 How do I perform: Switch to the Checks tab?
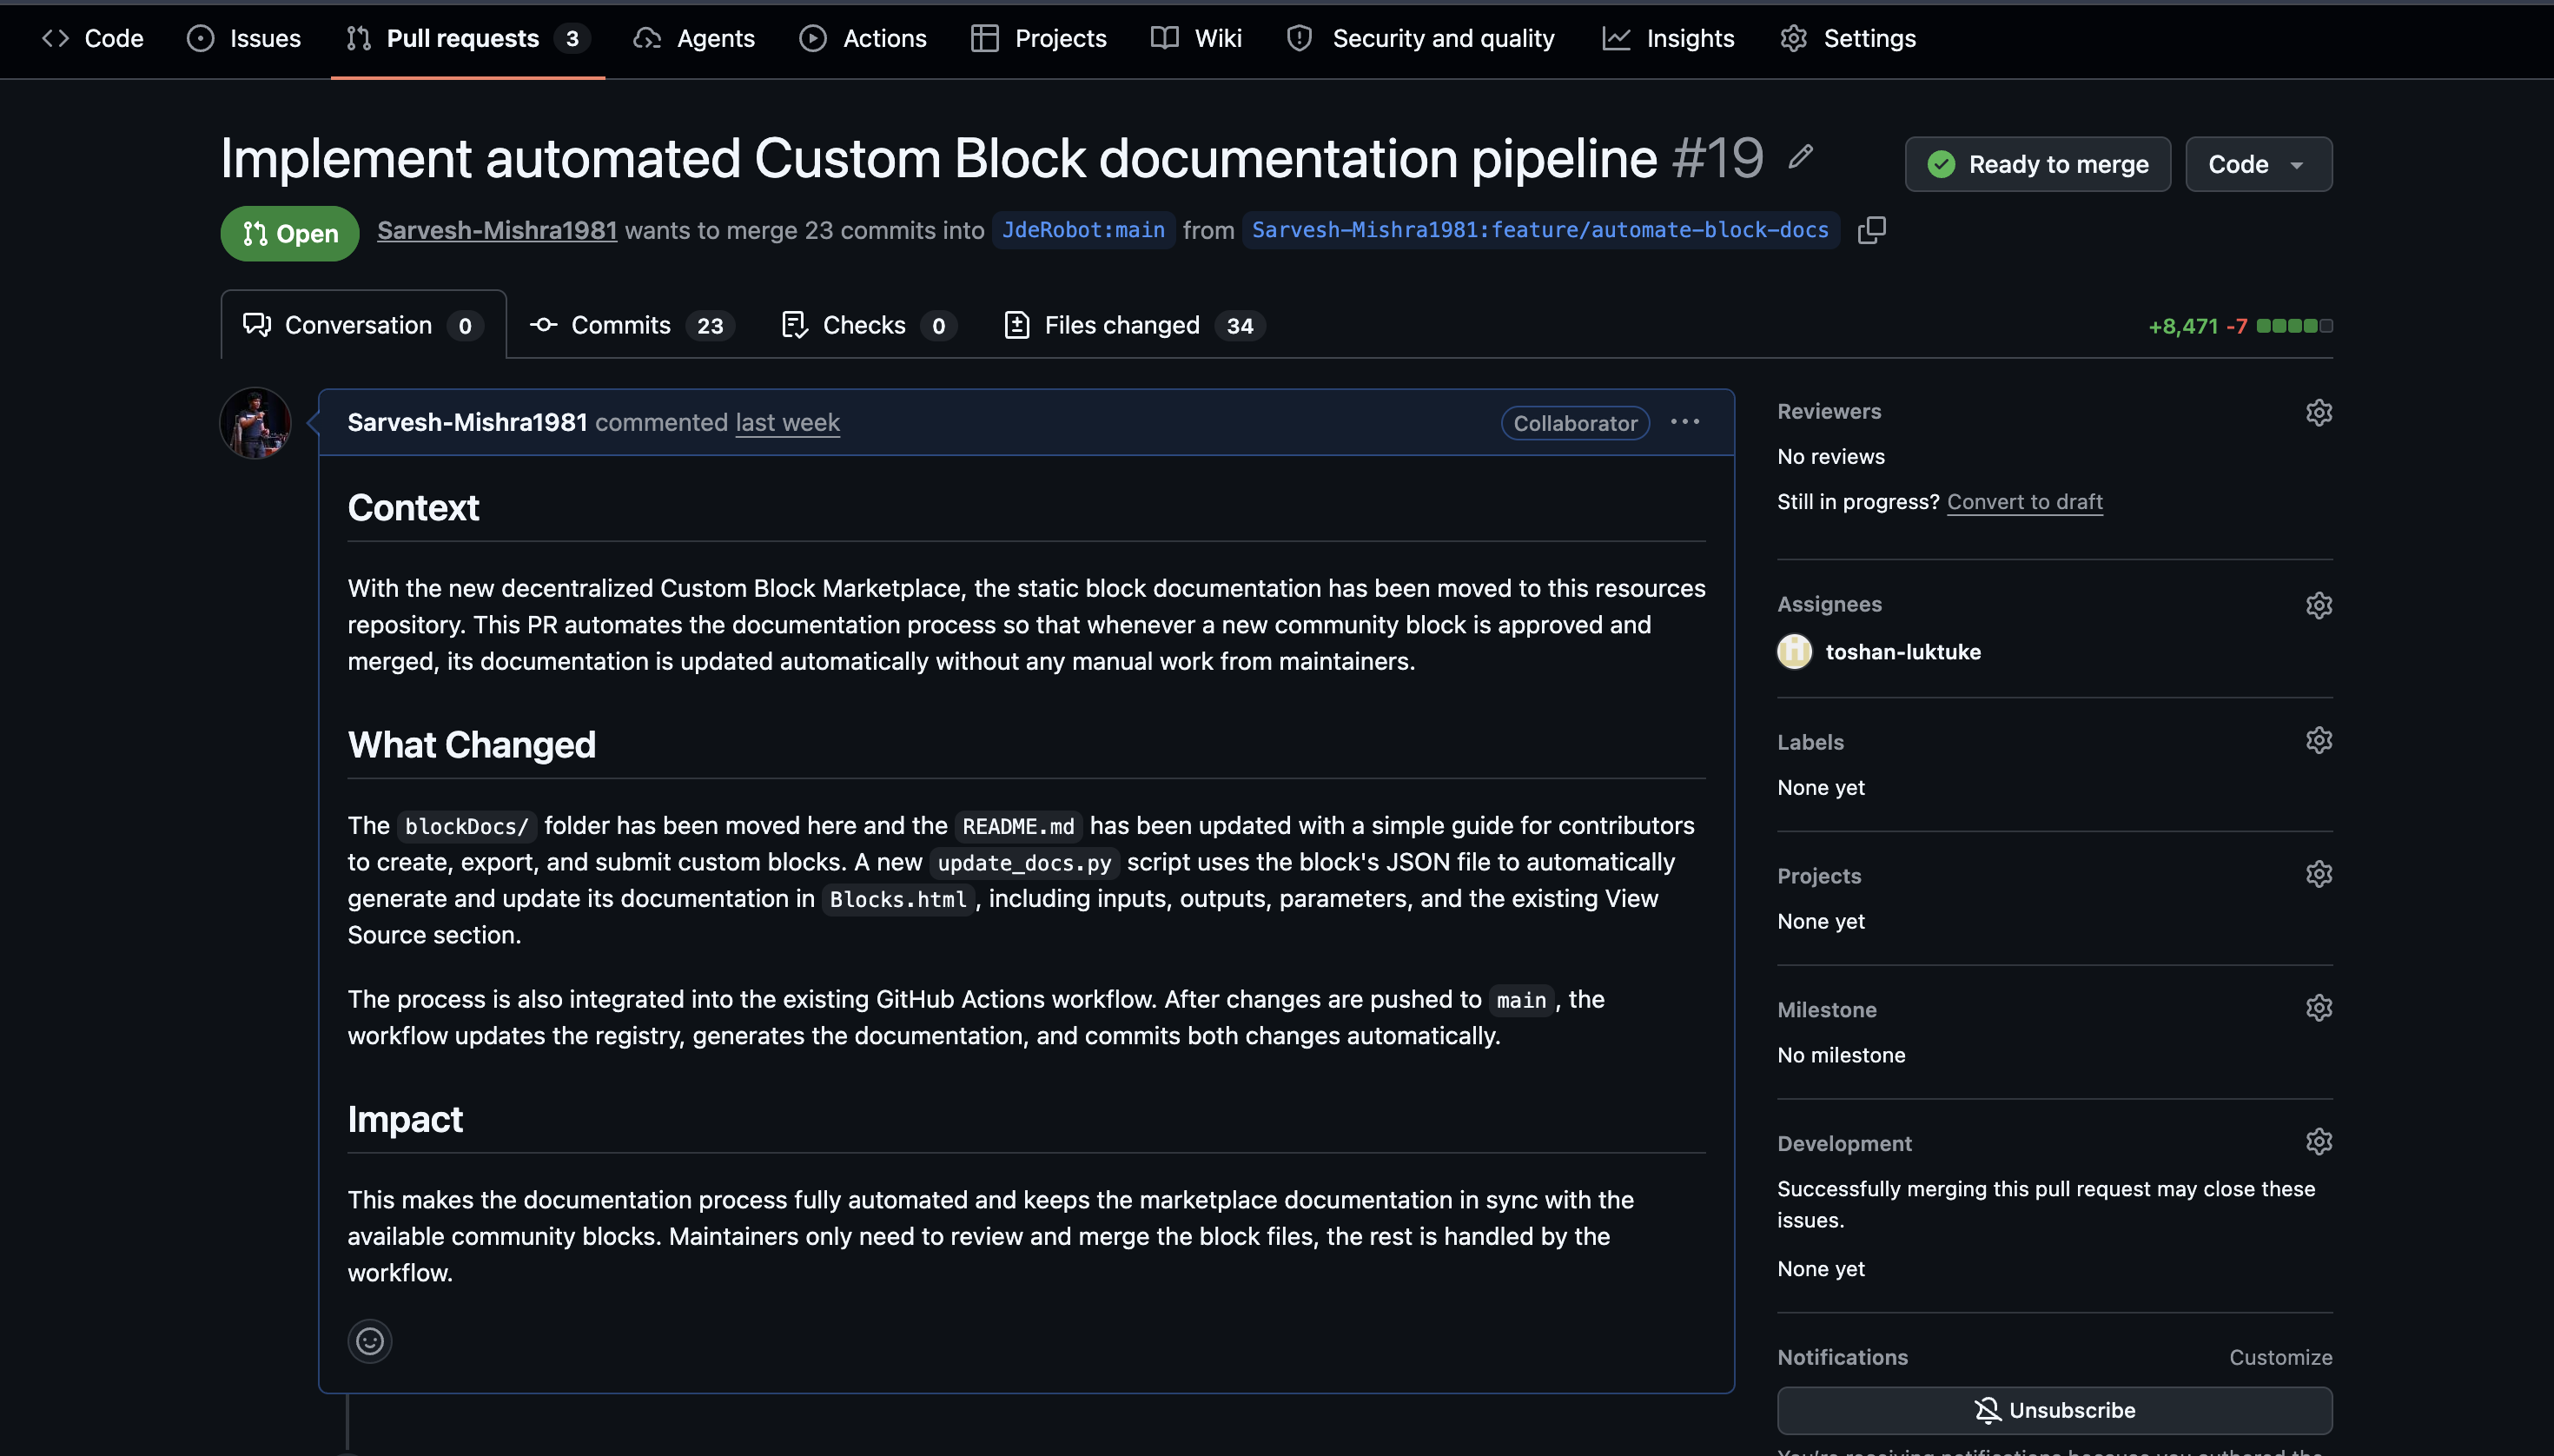(869, 325)
